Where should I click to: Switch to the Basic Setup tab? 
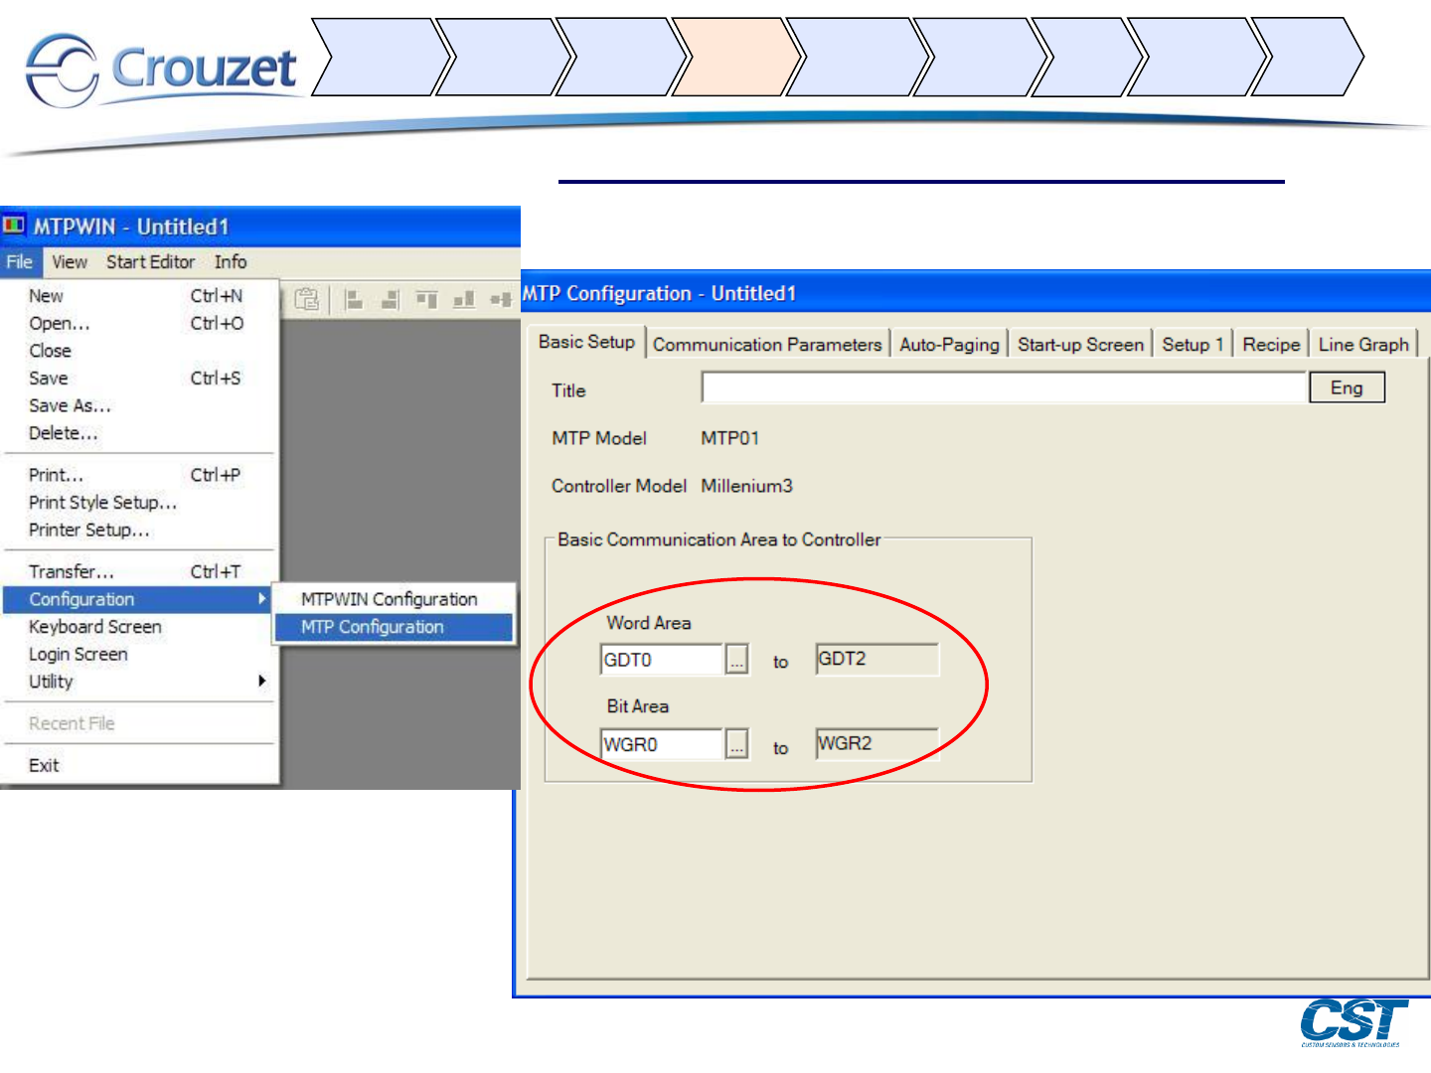point(586,342)
